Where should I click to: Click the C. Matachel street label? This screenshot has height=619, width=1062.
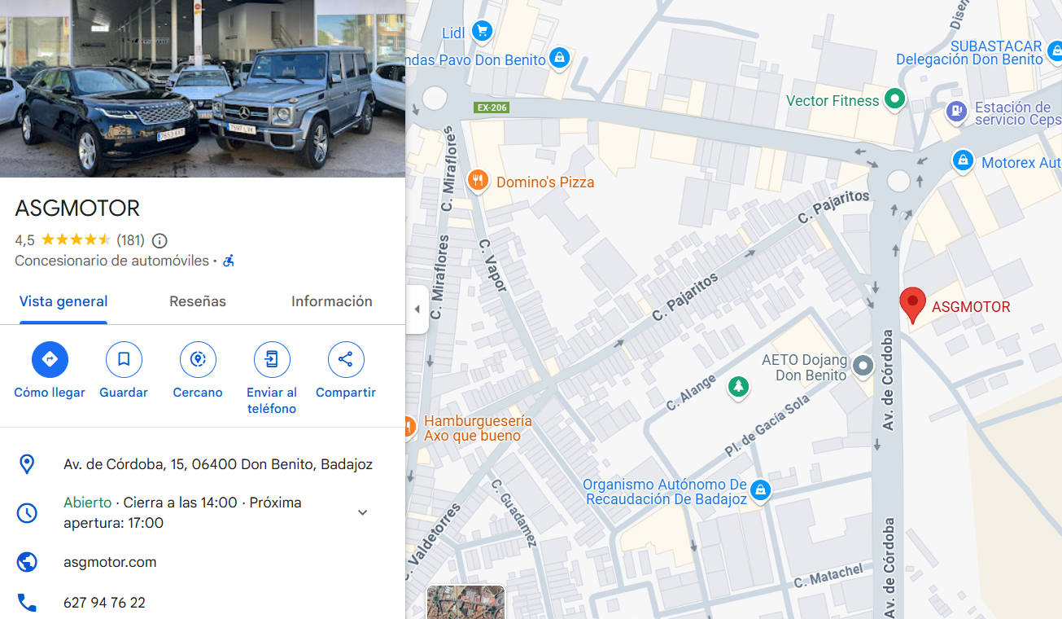point(828,576)
